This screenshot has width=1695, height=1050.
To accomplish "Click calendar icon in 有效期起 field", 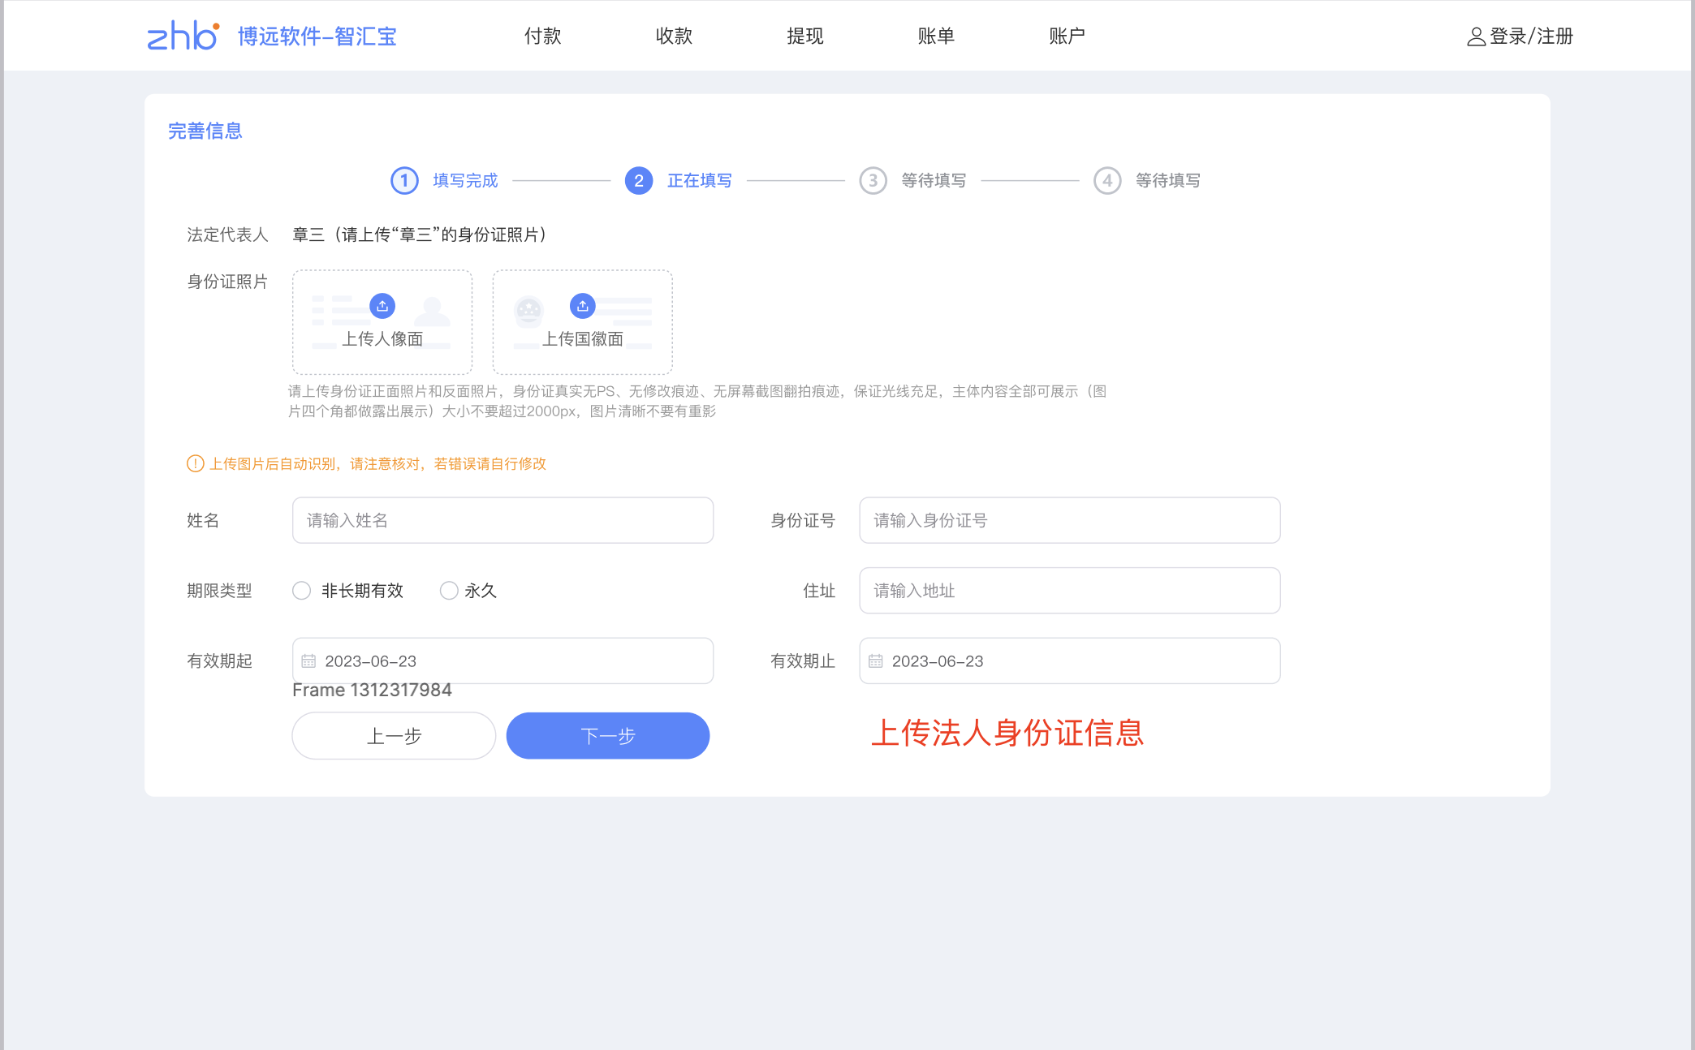I will click(x=308, y=661).
